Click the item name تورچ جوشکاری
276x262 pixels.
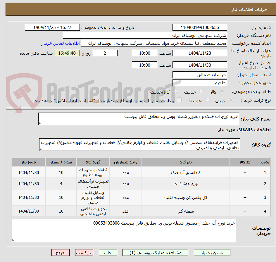[186, 184]
